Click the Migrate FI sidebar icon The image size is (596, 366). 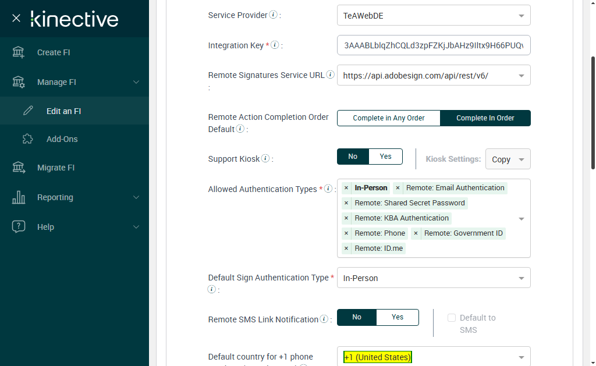tap(19, 168)
